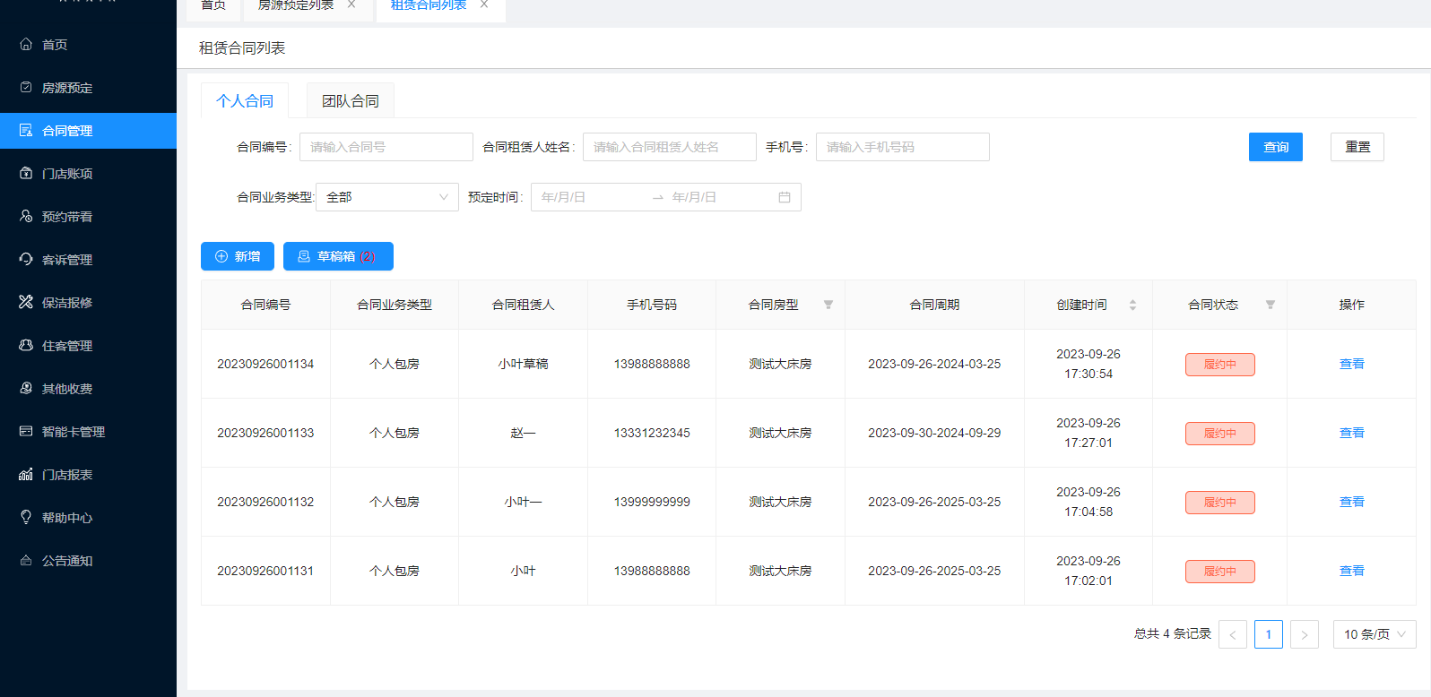Close the 租赁合同列表 tab
The image size is (1431, 697).
484,4
